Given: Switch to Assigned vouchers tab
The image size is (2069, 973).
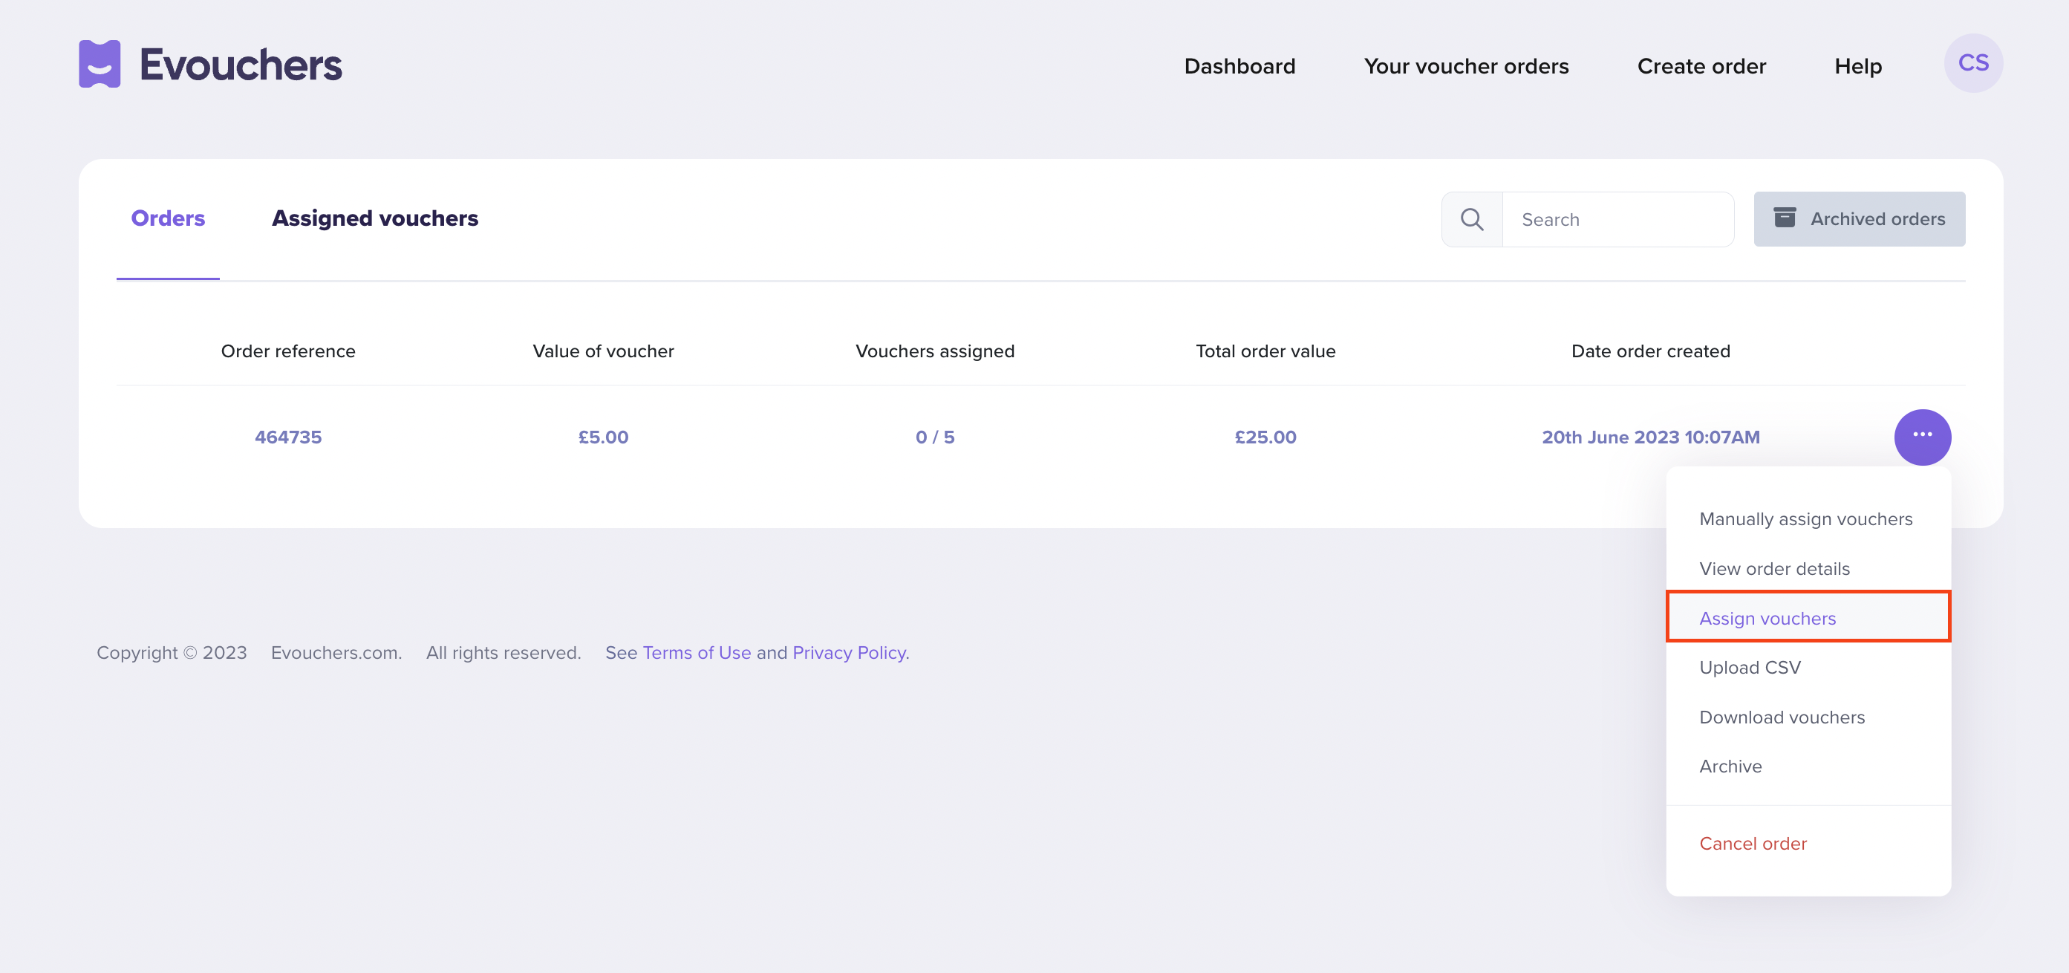Looking at the screenshot, I should click(375, 218).
